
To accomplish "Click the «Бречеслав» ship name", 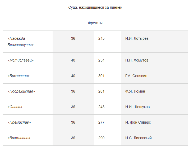I will [19, 76].
